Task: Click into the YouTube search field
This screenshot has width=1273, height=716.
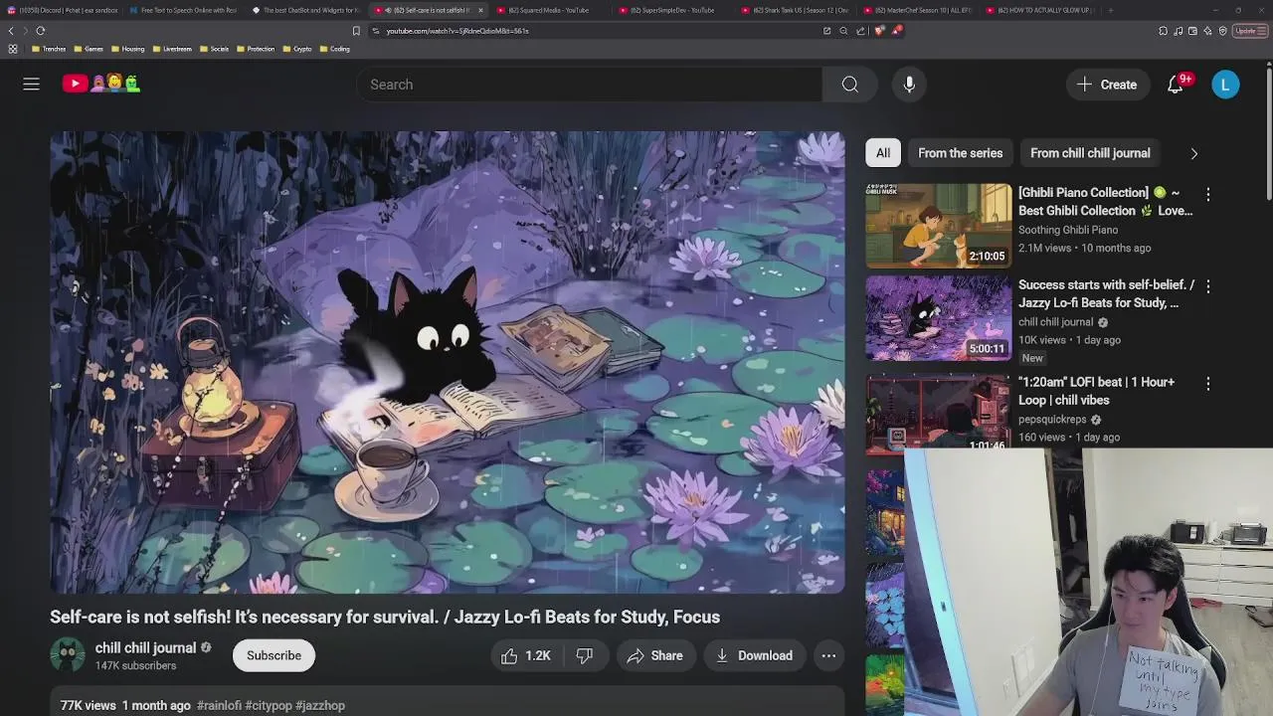Action: point(592,85)
